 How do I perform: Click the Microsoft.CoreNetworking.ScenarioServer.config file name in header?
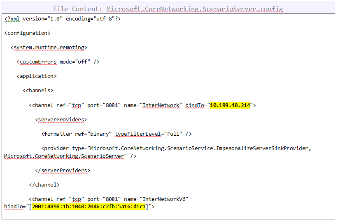pyautogui.click(x=195, y=9)
